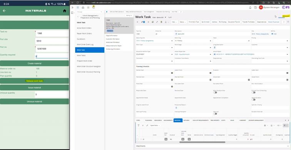Open the Spare Parts dropdown
Viewport: 291px width, 150px height.
[155, 125]
